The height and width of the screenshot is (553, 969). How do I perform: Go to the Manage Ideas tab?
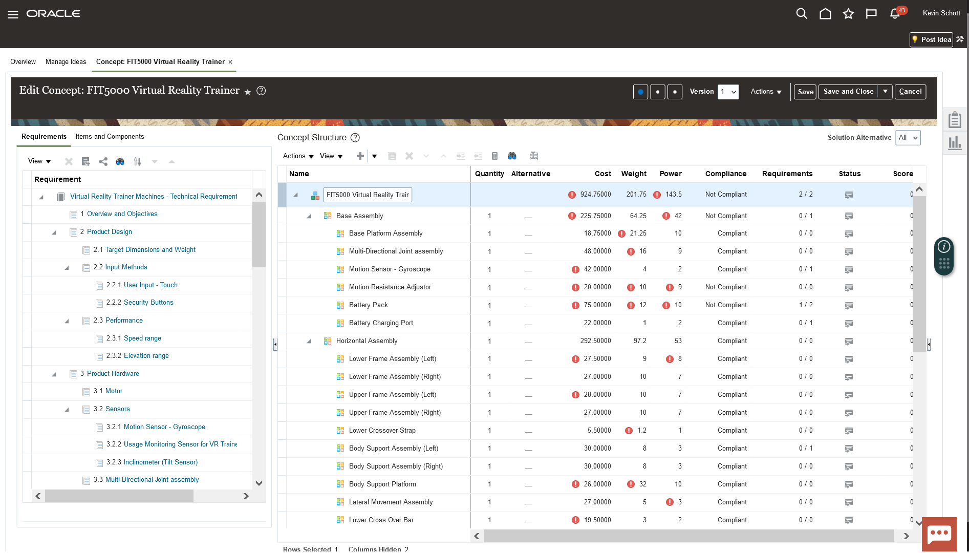point(66,62)
